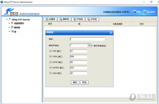
Task: Click the 删除域 (delete domain) toolbar button
Action: click(64, 19)
